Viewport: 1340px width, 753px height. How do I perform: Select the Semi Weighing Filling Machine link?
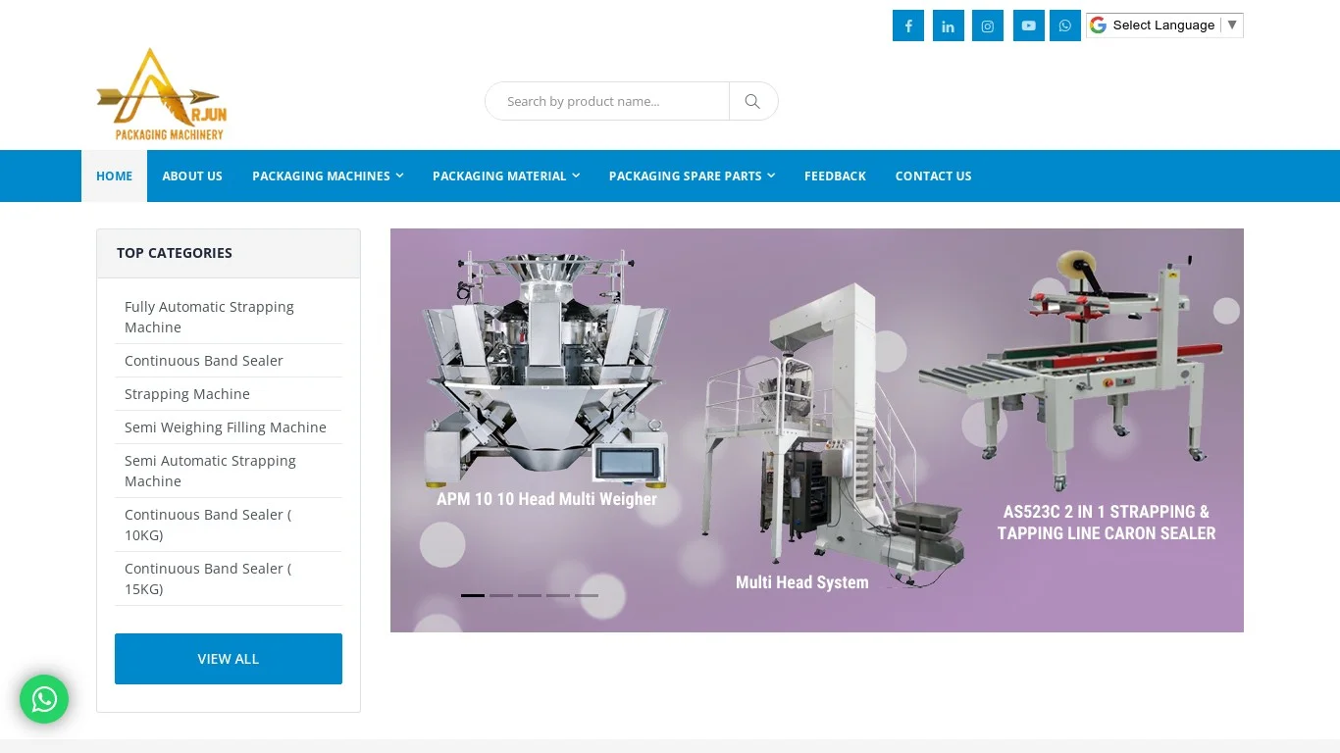point(226,427)
